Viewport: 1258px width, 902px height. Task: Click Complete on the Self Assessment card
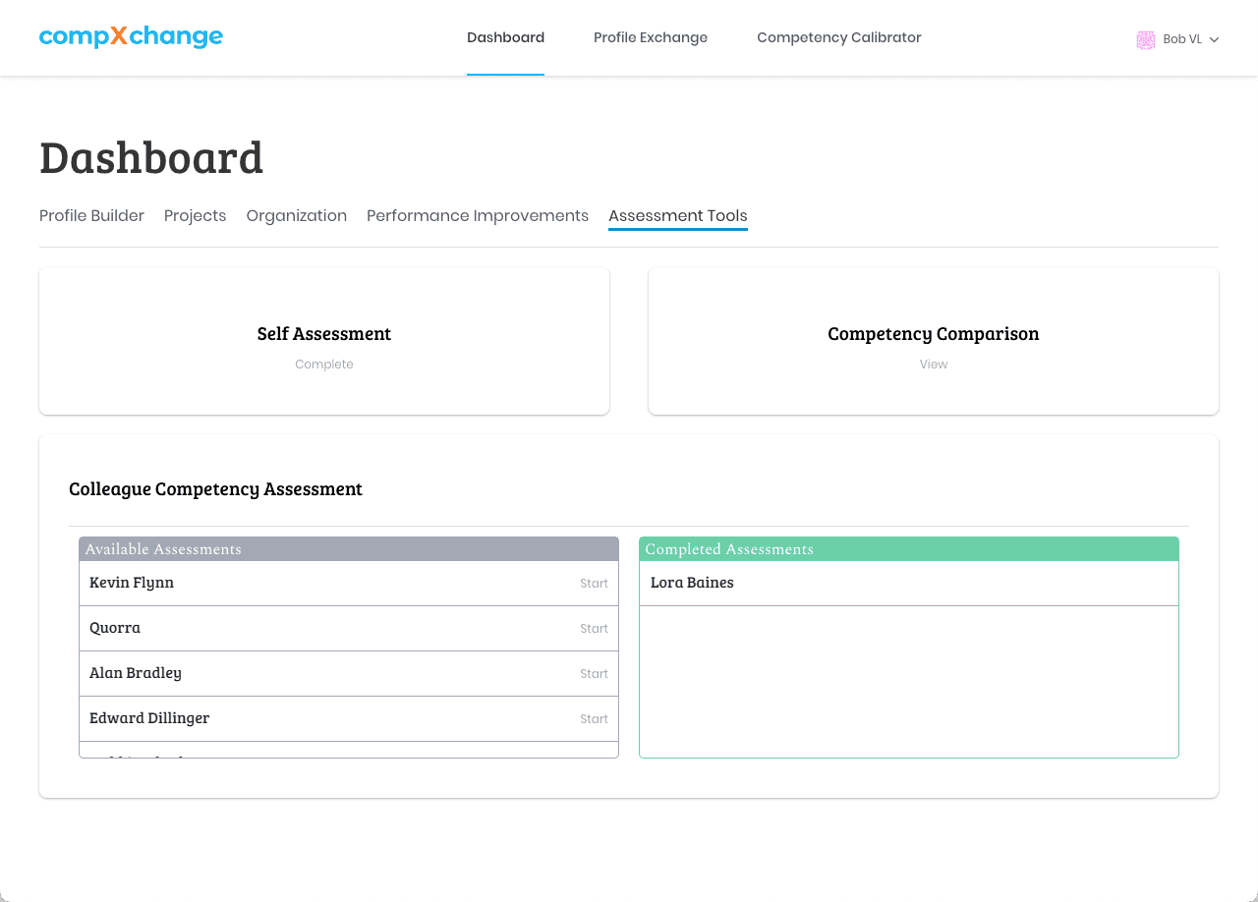(324, 364)
